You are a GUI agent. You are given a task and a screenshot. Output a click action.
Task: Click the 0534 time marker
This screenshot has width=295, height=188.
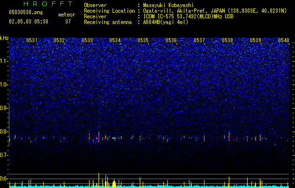(115, 40)
